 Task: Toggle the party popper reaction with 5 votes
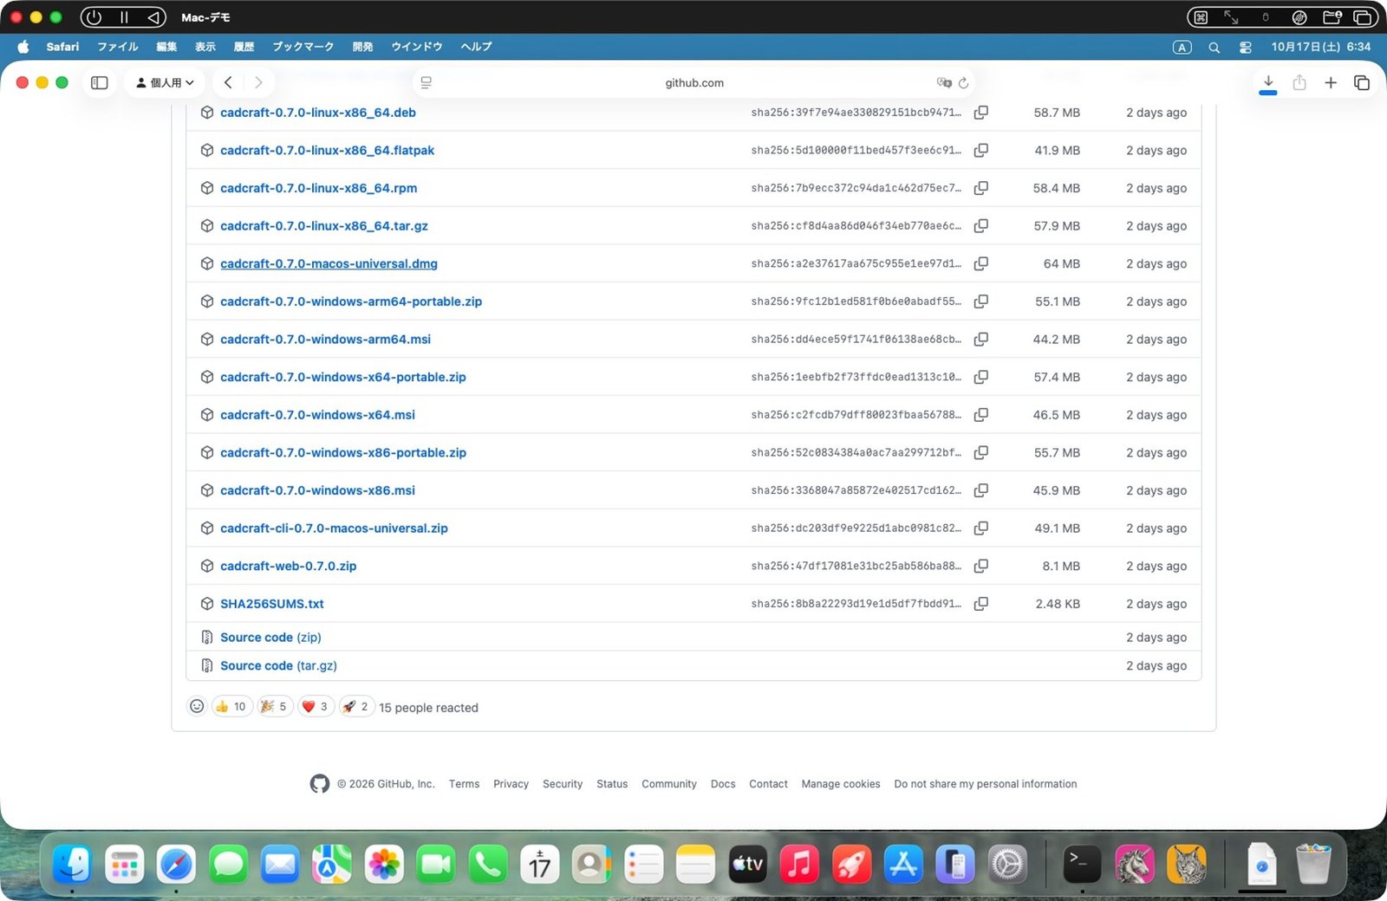(x=275, y=706)
